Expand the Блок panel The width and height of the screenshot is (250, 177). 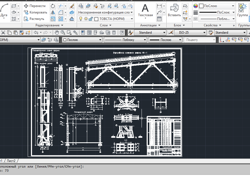[179, 25]
